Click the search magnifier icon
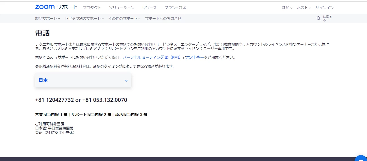The height and width of the screenshot is (161, 367). tap(319, 18)
